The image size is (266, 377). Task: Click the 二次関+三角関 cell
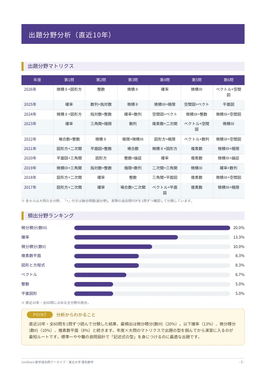[165, 168]
